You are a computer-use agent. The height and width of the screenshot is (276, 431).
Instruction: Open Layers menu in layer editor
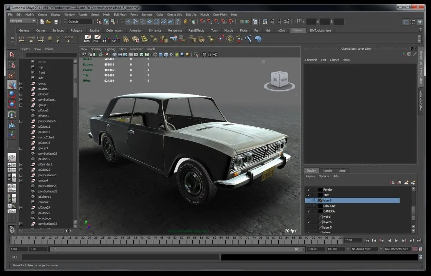(310, 176)
